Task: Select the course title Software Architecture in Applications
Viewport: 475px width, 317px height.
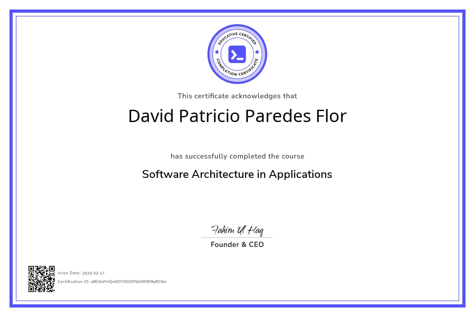Action: coord(237,174)
